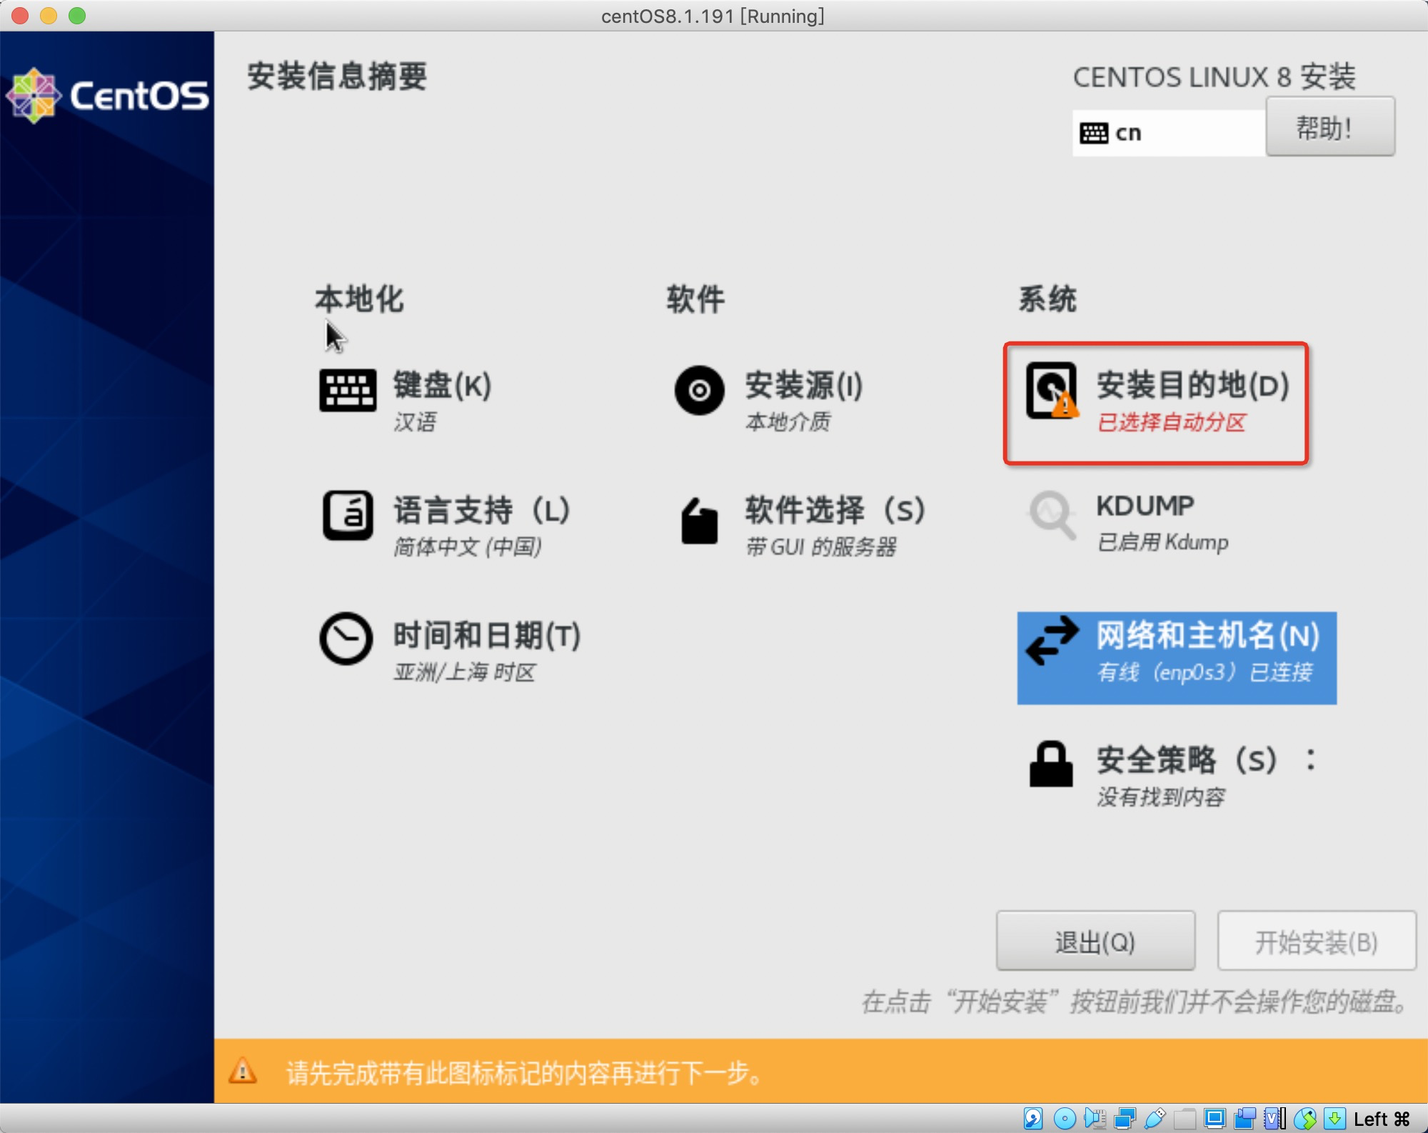Screen dimensions: 1428x1133
Task: Select network and hostname entry
Action: coord(1176,658)
